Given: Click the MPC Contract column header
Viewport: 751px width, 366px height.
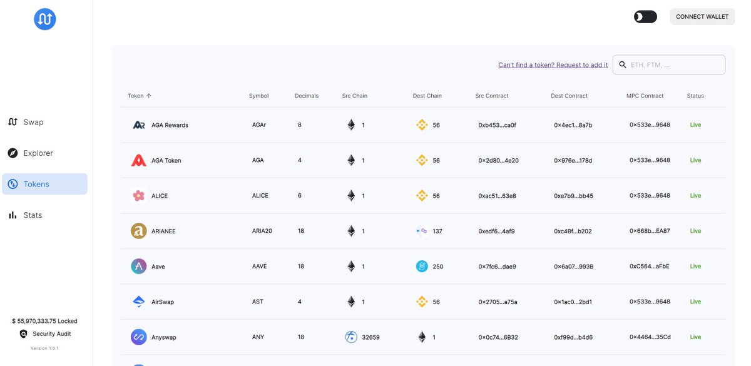Looking at the screenshot, I should [x=645, y=96].
